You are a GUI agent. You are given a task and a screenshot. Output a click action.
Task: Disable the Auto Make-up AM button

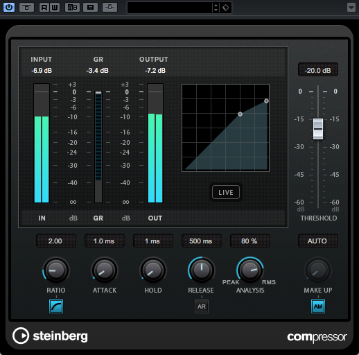(318, 306)
